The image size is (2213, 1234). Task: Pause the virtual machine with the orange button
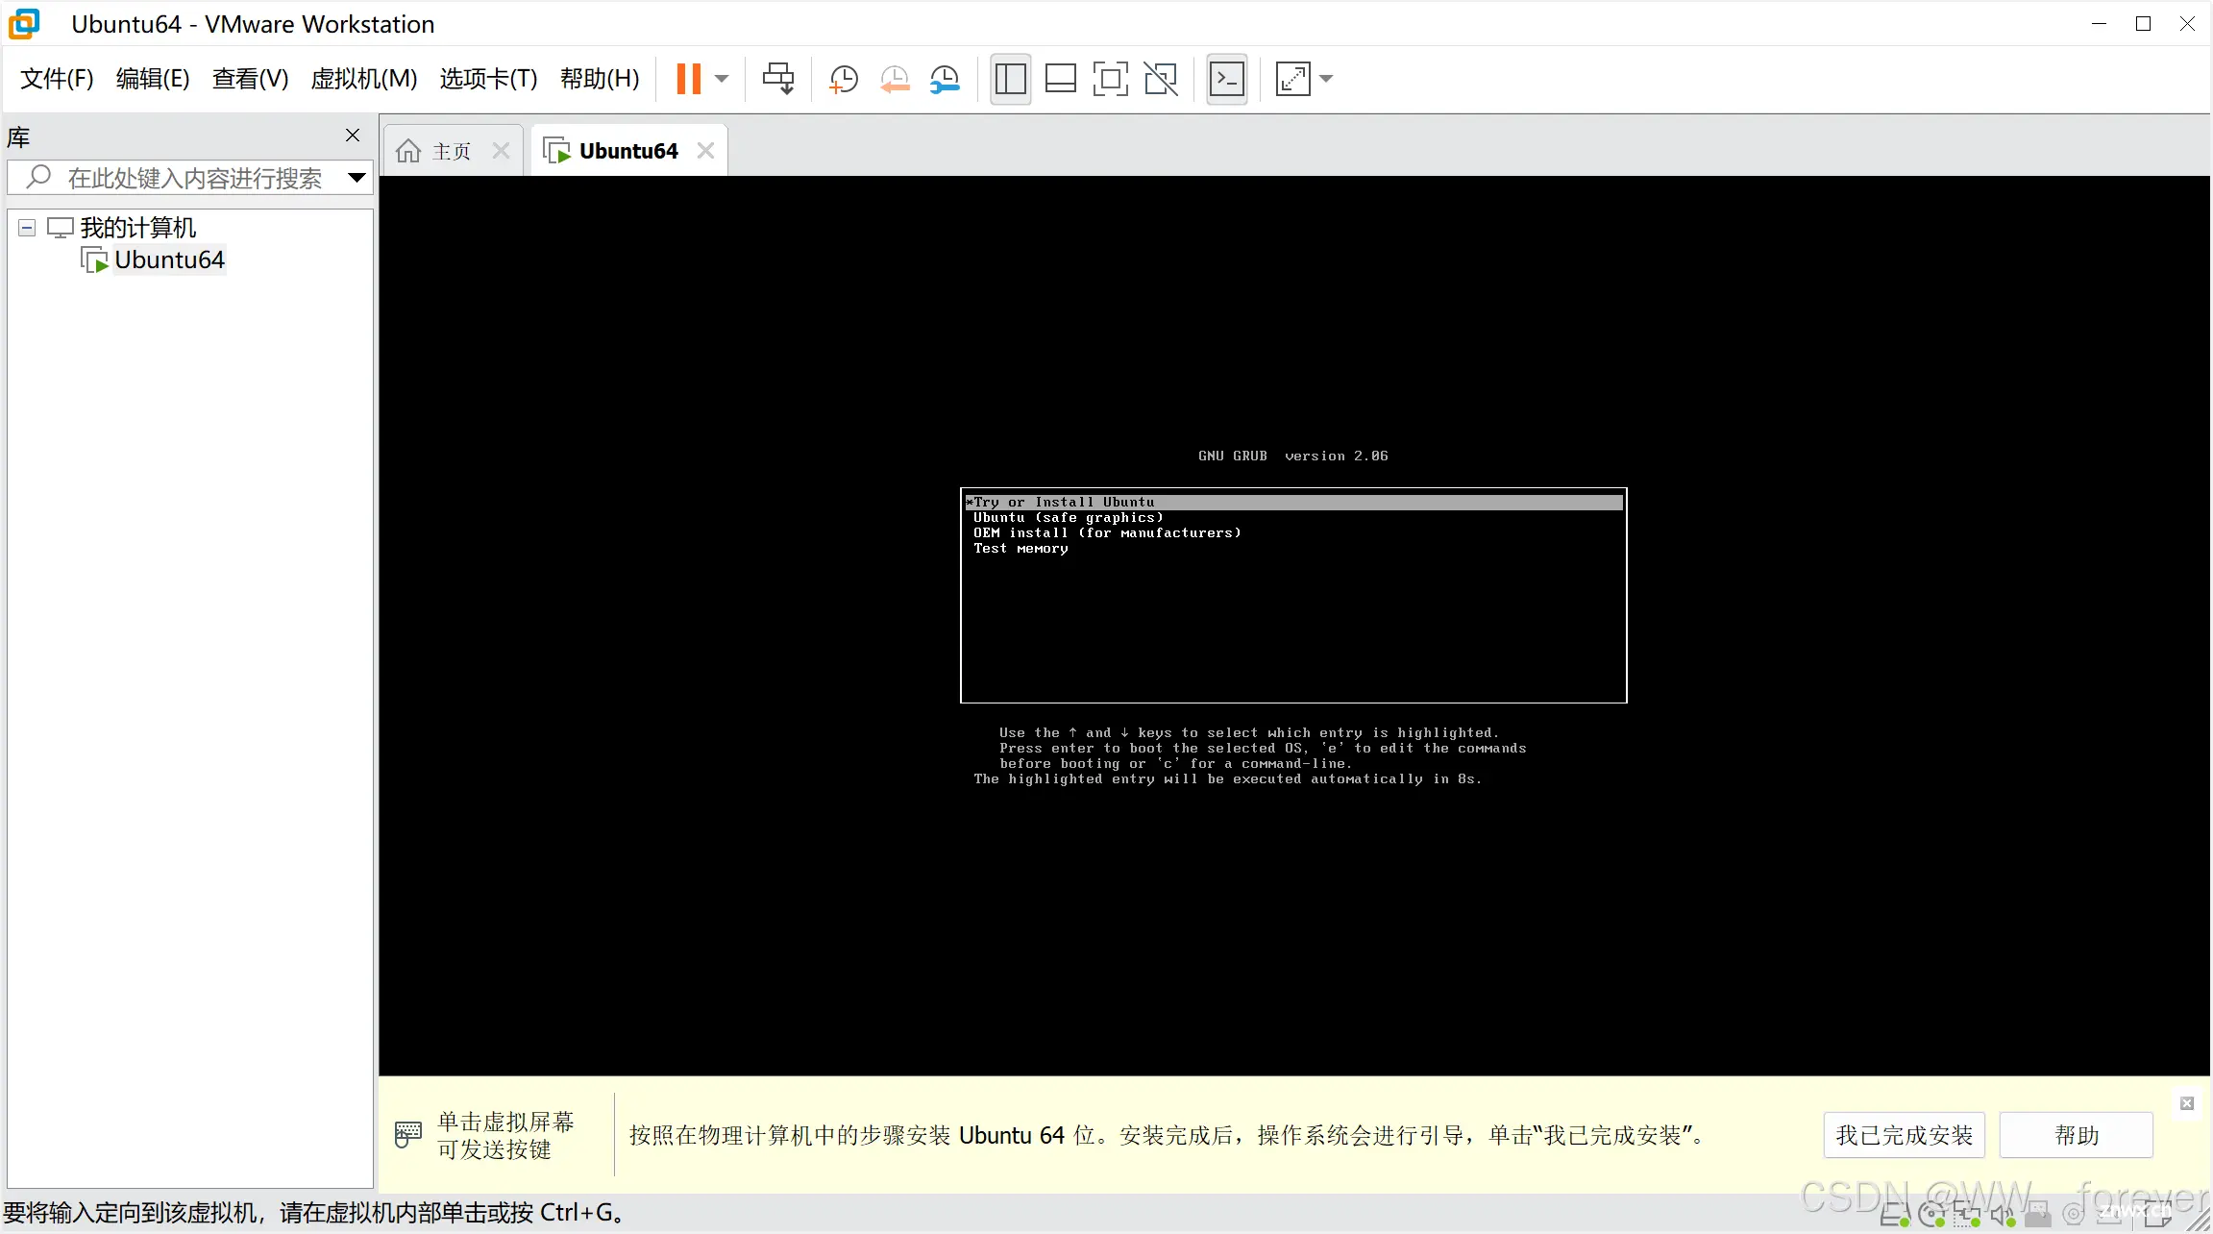[688, 79]
